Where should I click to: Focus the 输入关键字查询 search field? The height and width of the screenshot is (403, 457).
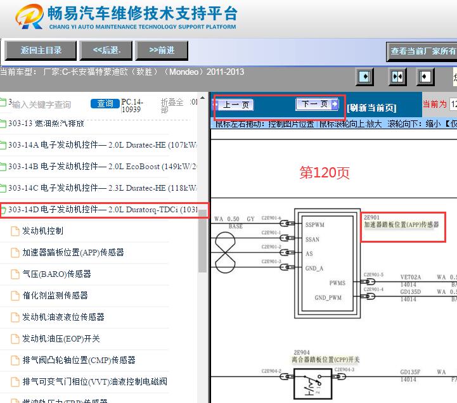[x=48, y=105]
